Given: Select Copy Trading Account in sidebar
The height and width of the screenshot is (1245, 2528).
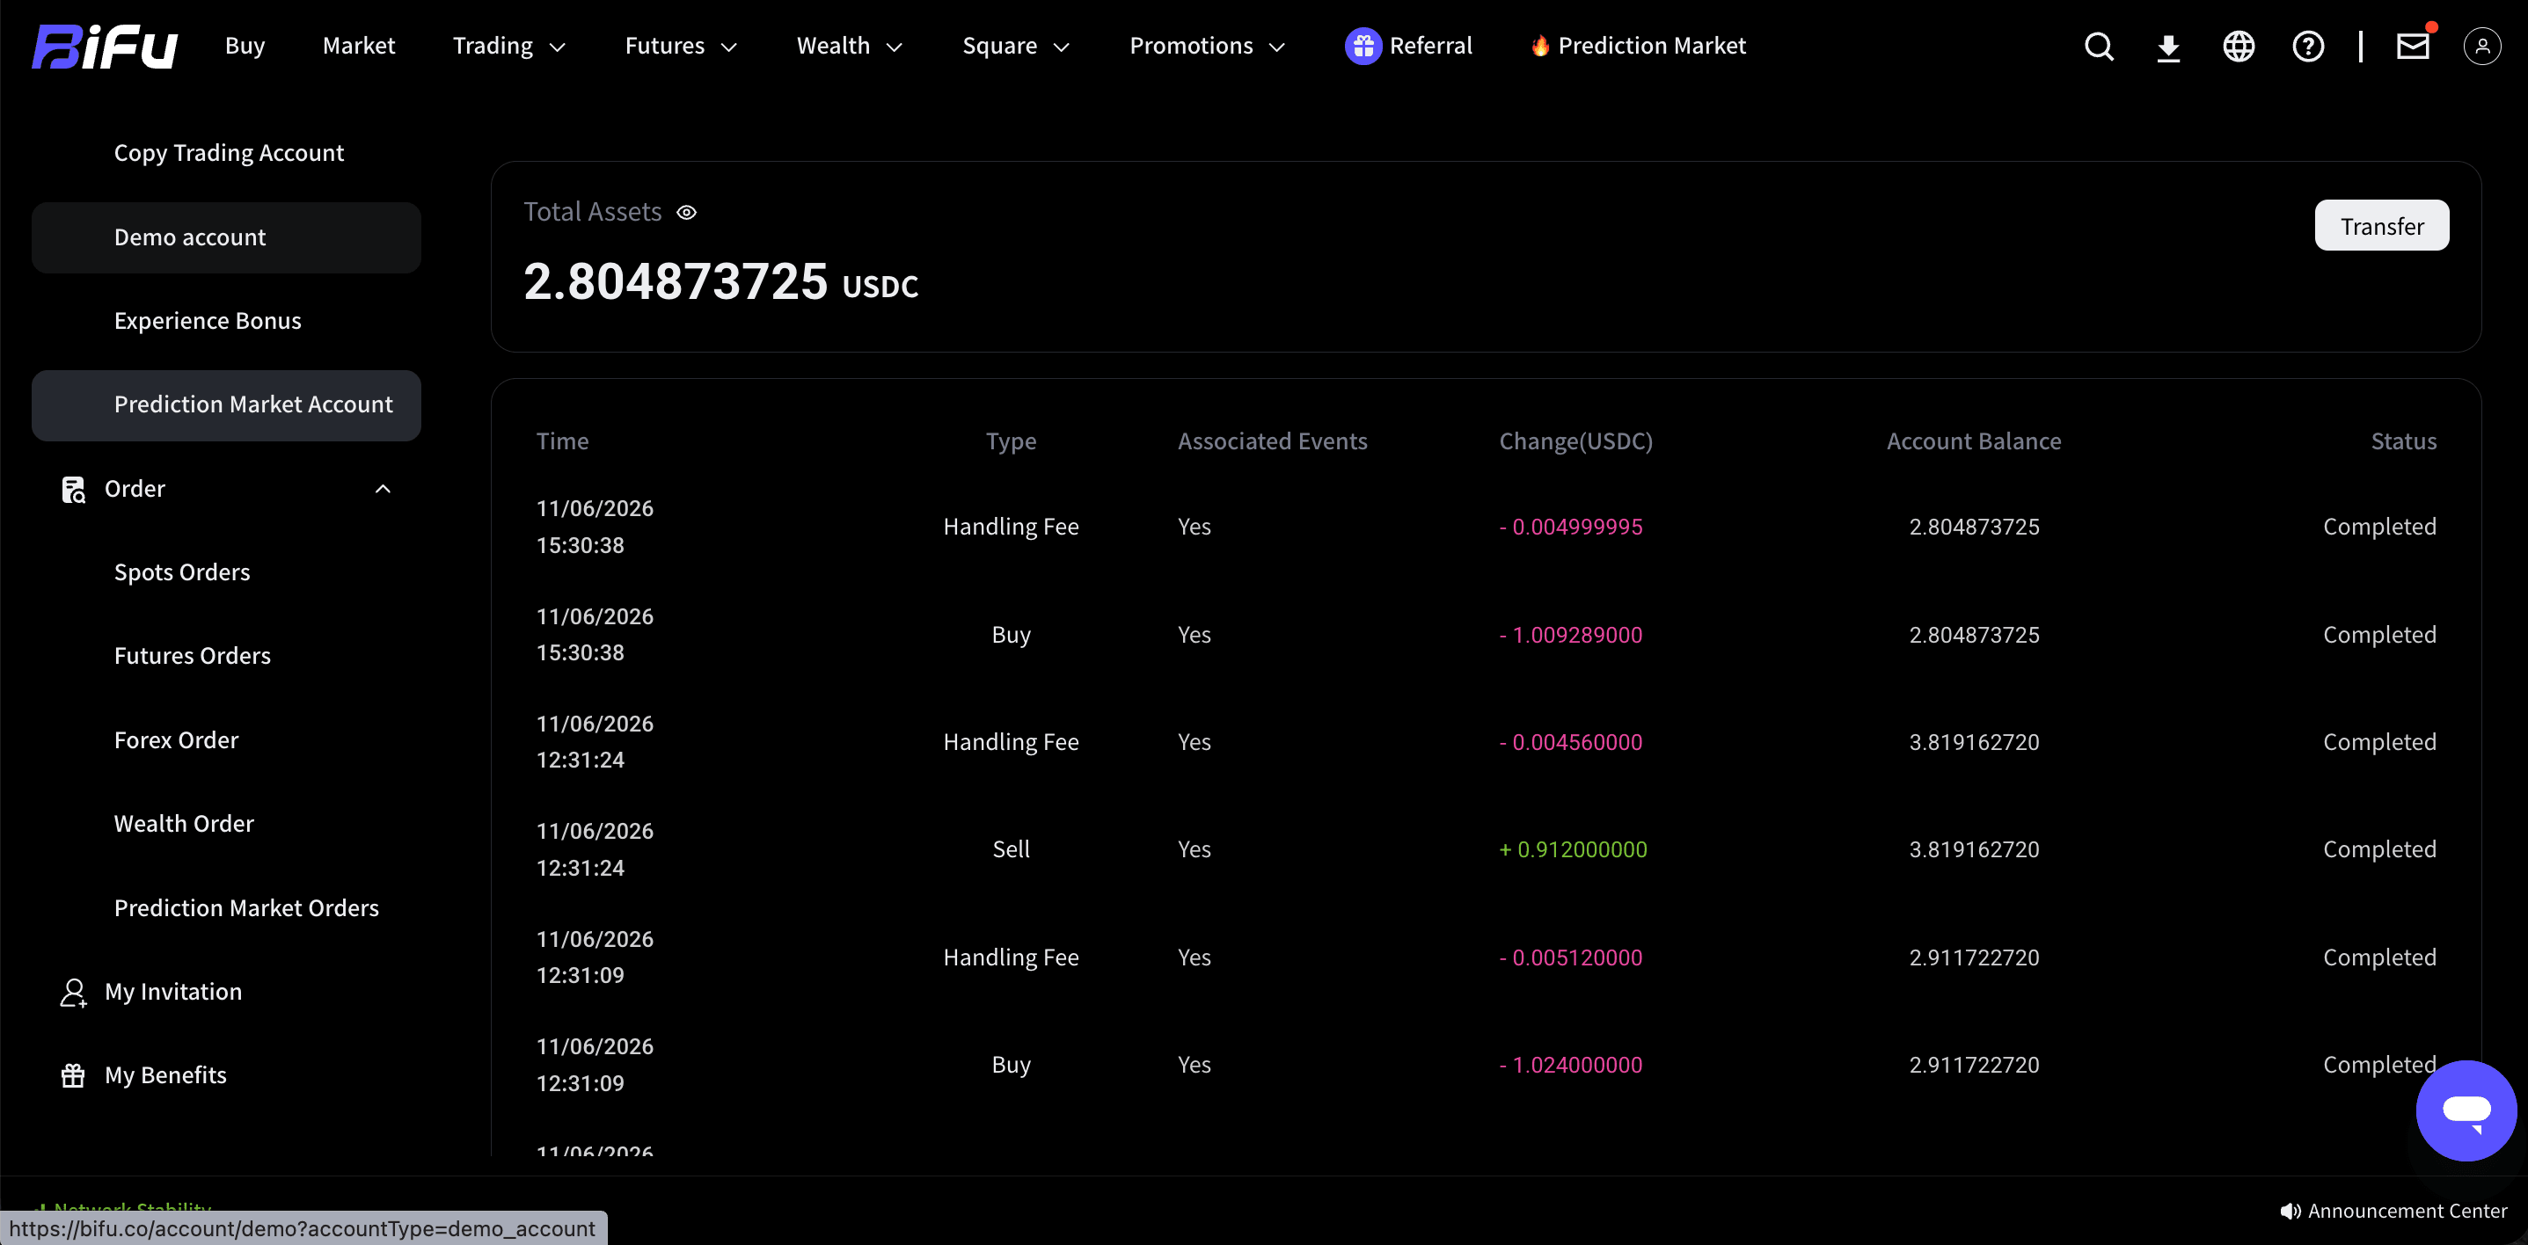Looking at the screenshot, I should [x=229, y=153].
